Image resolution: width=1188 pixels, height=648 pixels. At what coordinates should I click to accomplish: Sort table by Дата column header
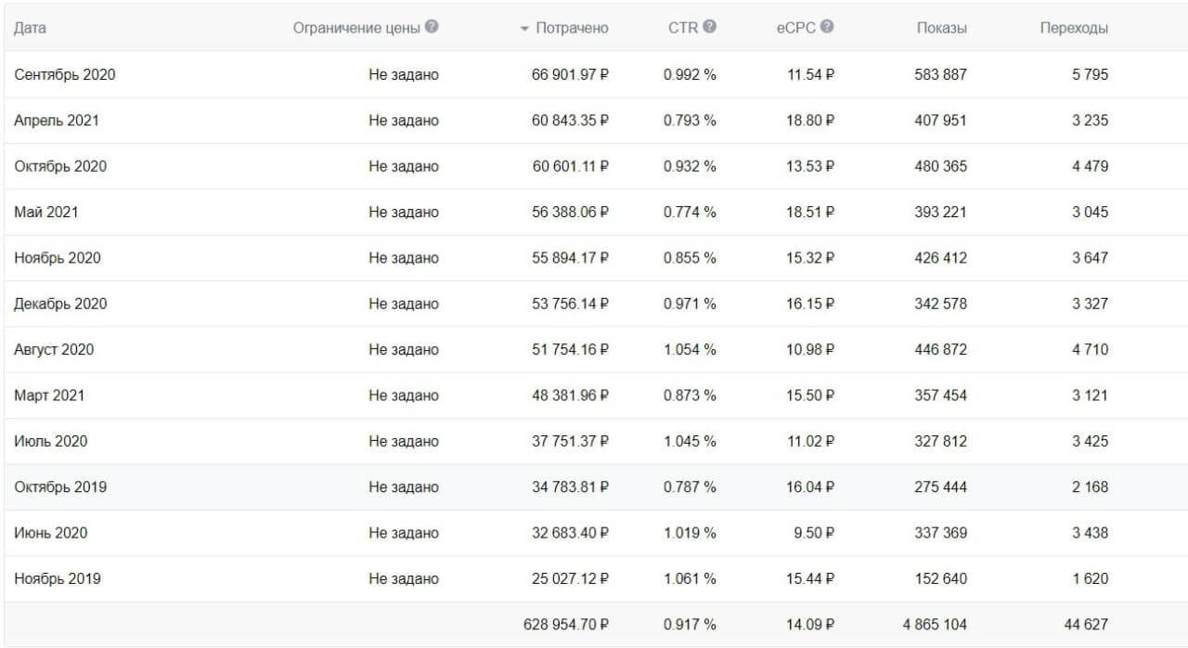(x=31, y=28)
